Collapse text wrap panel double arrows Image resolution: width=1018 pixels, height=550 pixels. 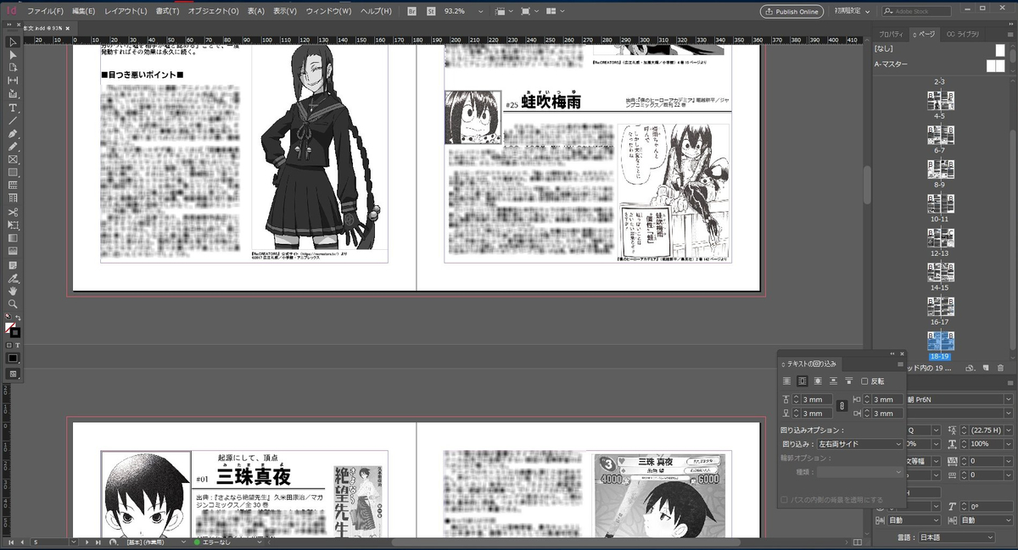[892, 354]
